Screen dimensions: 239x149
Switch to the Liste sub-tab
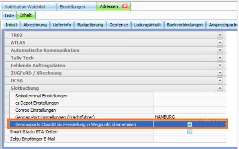pos(9,16)
